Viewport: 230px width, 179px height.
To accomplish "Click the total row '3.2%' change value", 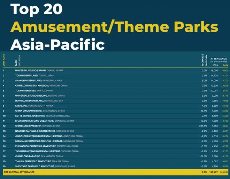I will click(205, 172).
